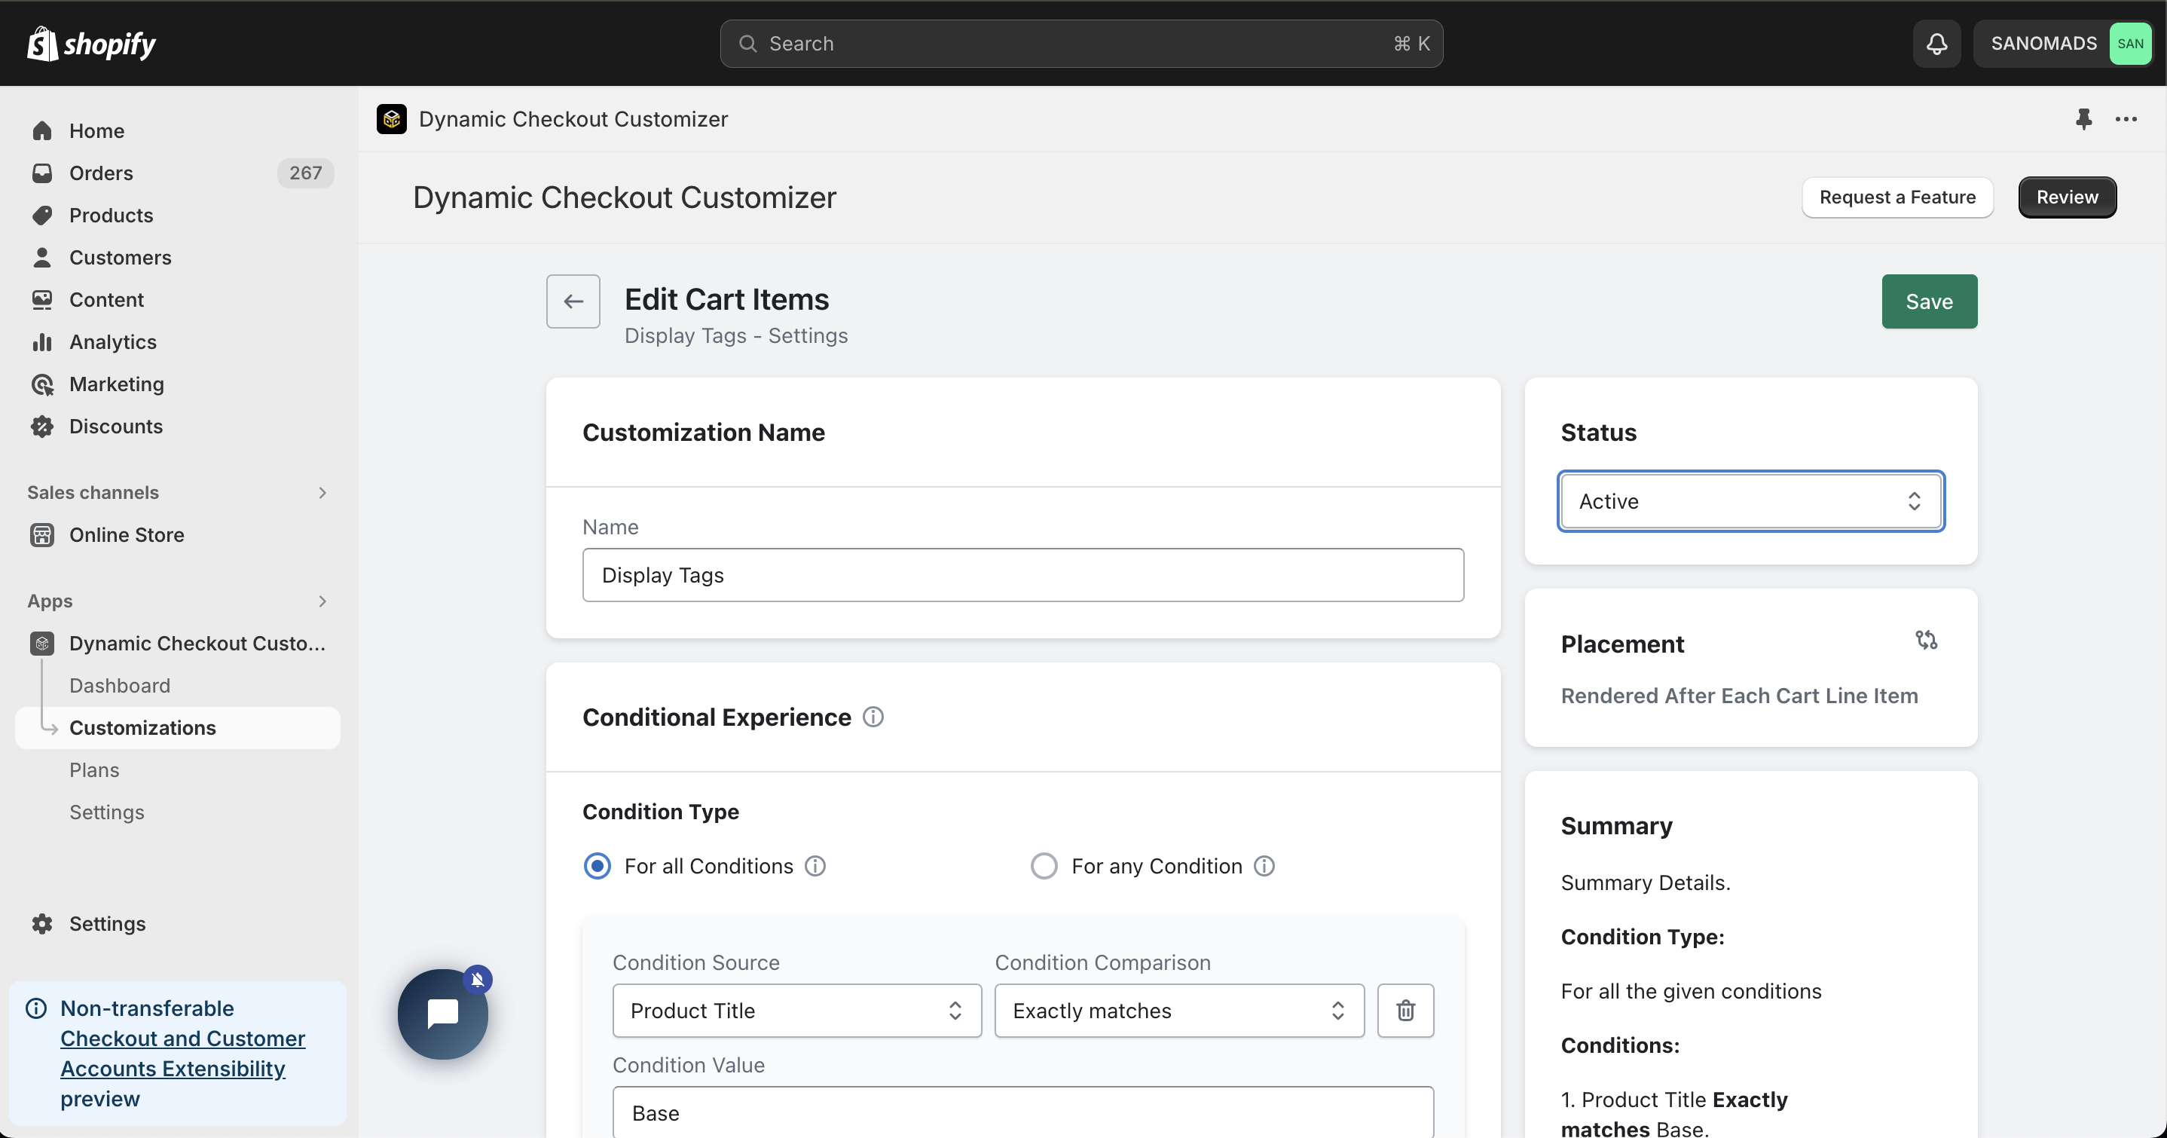Click the Shopify logo
The width and height of the screenshot is (2167, 1138).
tap(91, 43)
